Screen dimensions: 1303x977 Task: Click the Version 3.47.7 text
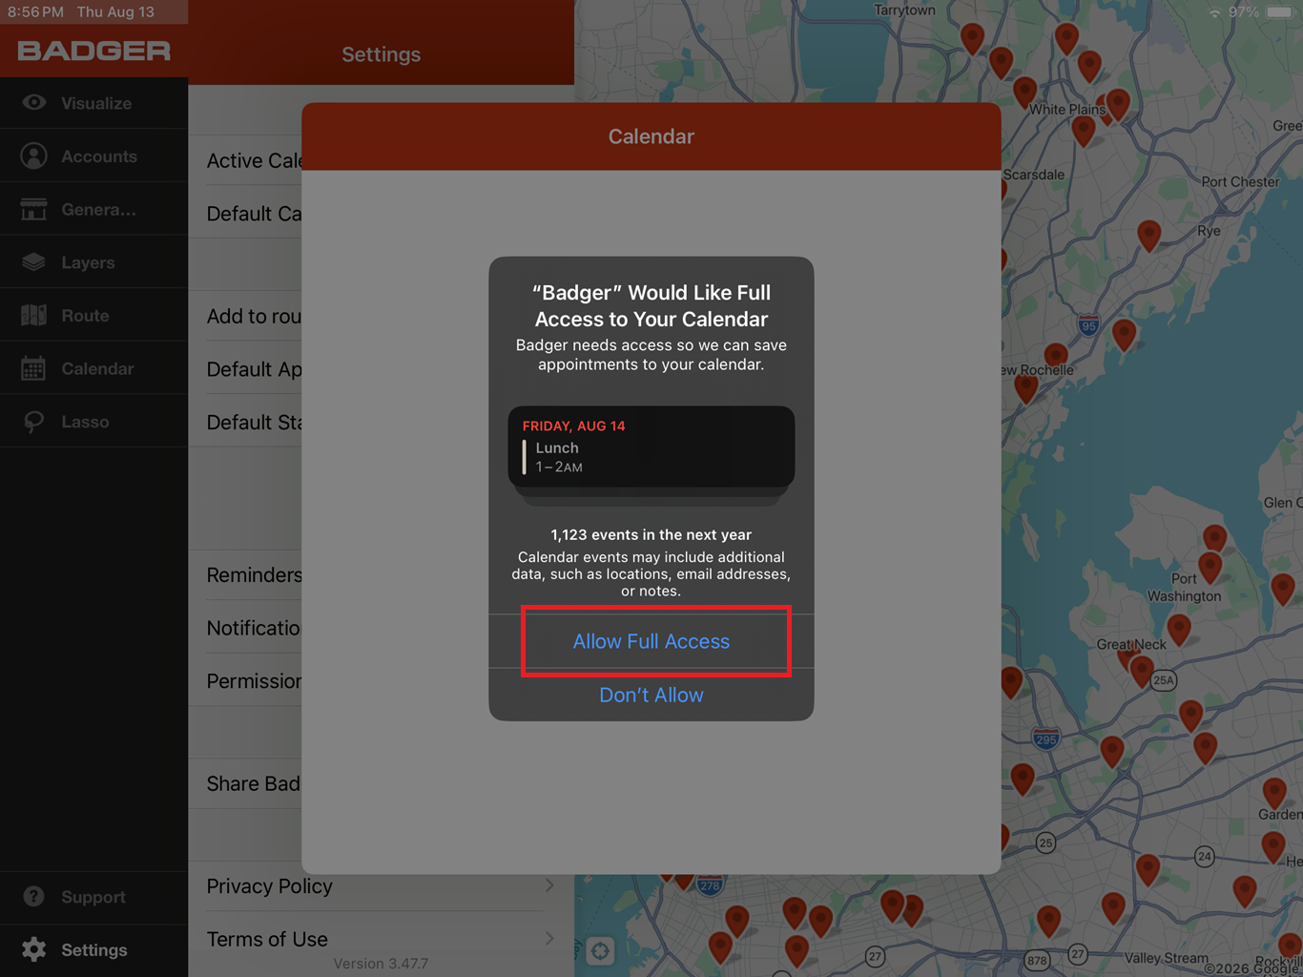point(381,964)
